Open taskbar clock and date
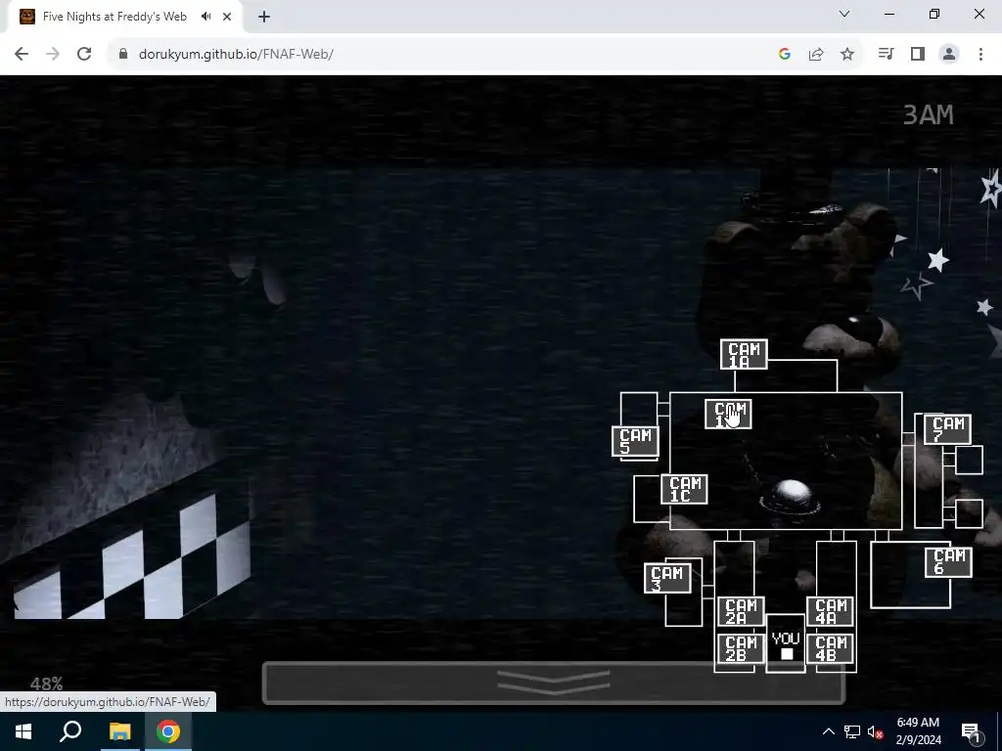 pyautogui.click(x=918, y=731)
